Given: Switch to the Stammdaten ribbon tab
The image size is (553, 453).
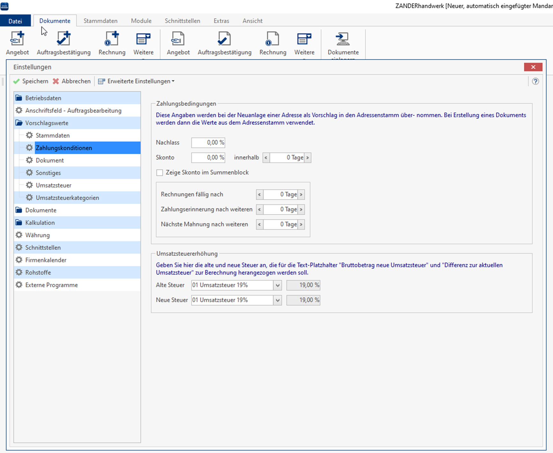Looking at the screenshot, I should (100, 21).
